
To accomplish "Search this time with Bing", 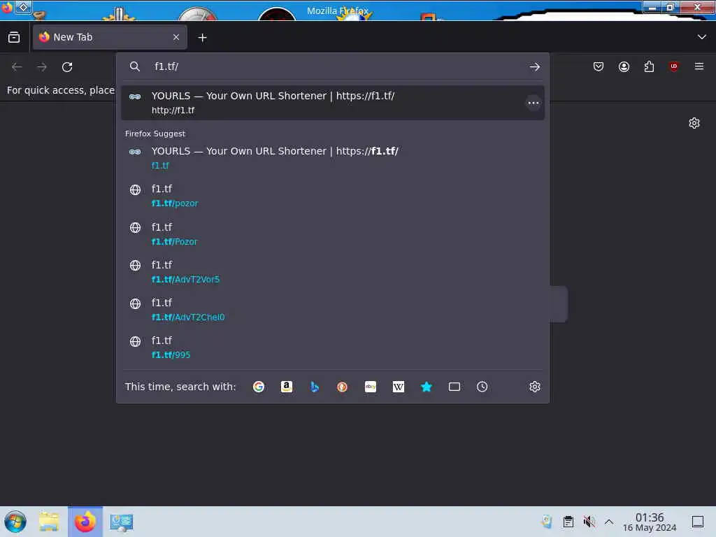I will (x=314, y=387).
